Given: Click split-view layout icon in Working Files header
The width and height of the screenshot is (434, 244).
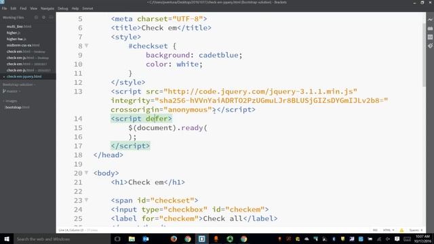Looking at the screenshot, I should point(52,18).
